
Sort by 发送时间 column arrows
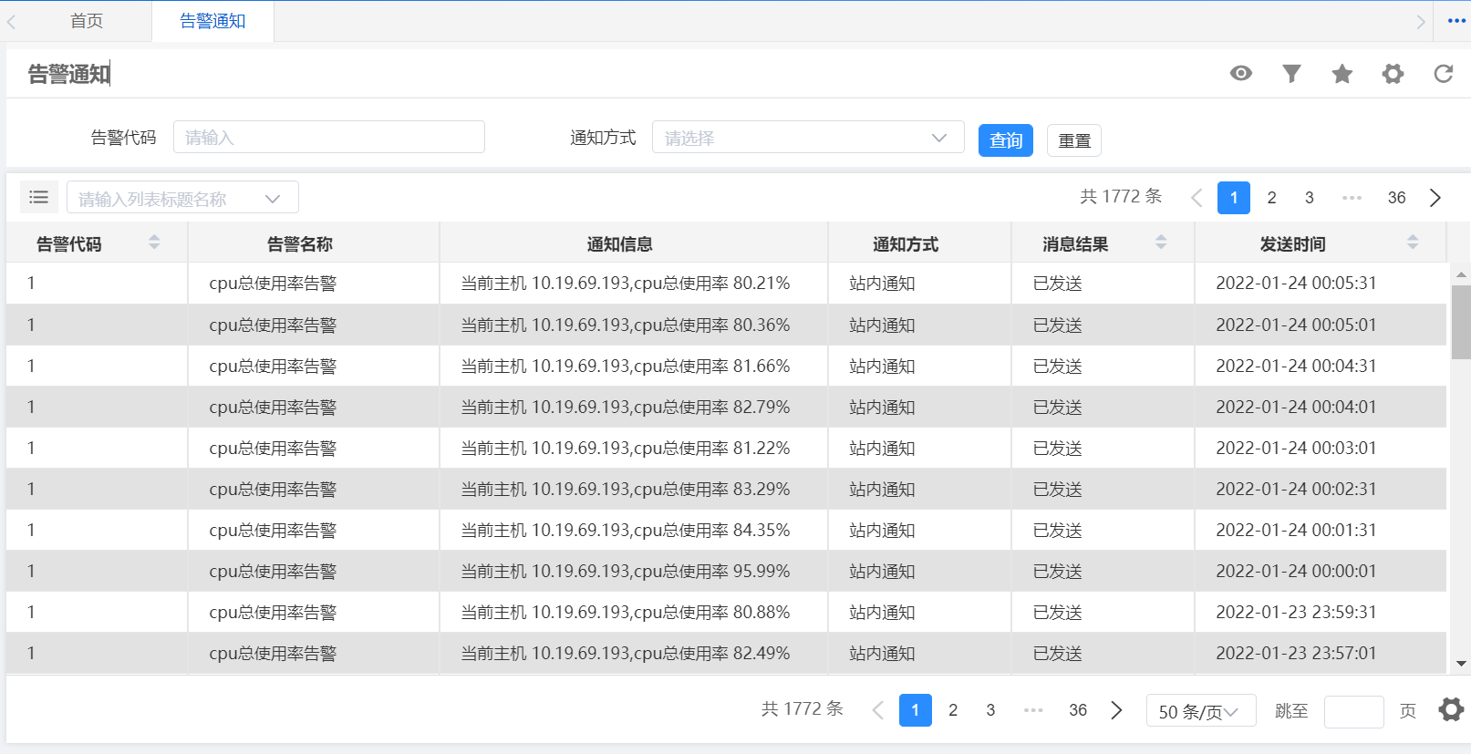pyautogui.click(x=1413, y=242)
